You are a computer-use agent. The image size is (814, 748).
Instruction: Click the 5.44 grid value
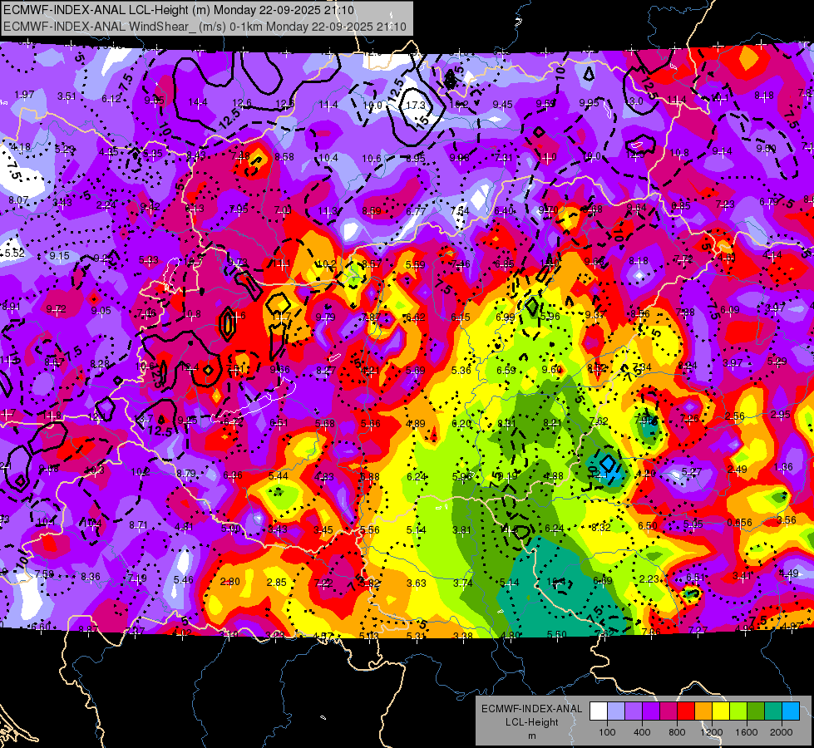coord(279,476)
